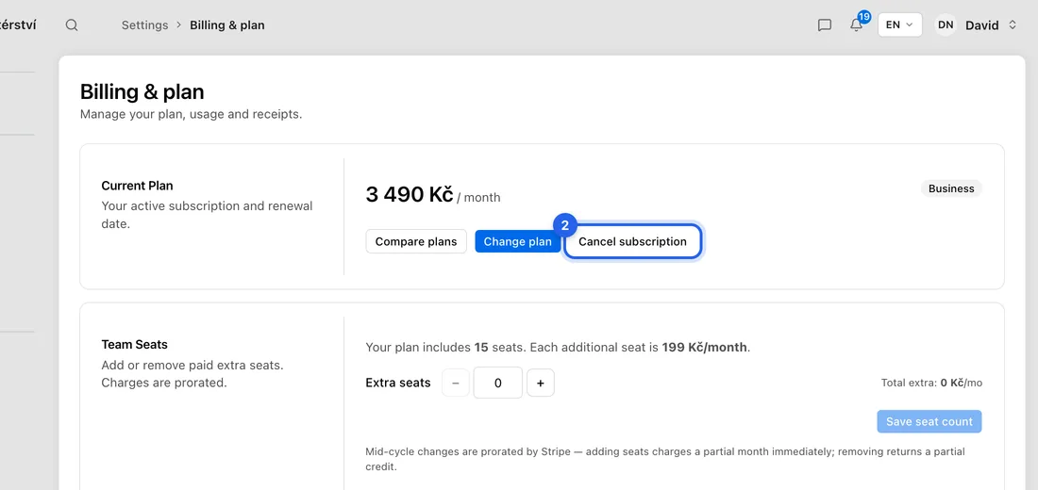Viewport: 1038px width, 490px height.
Task: Go to Settings breadcrumb
Action: (x=145, y=25)
